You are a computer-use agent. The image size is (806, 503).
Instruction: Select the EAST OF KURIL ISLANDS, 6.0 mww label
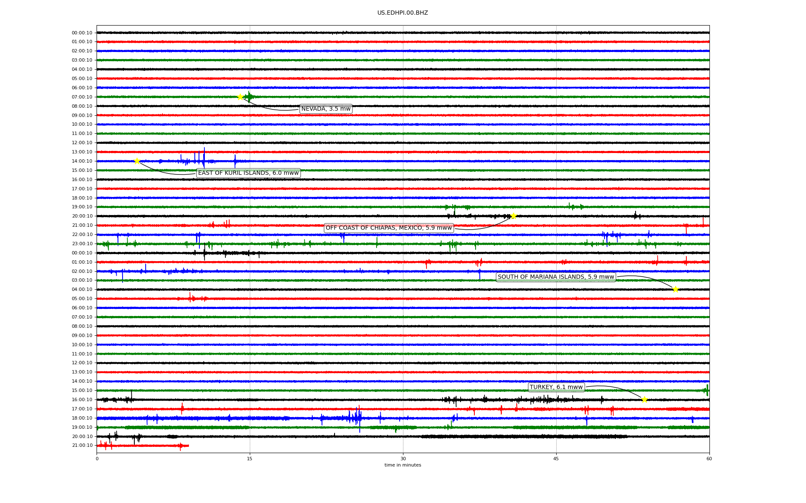[249, 173]
